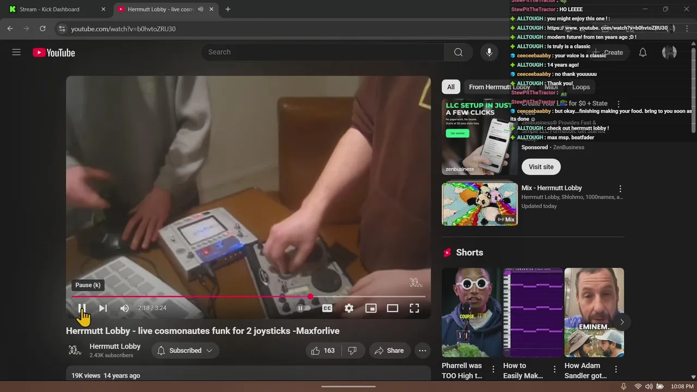Image resolution: width=697 pixels, height=392 pixels.
Task: Open menu for How to Easily Mak... short
Action: click(555, 370)
